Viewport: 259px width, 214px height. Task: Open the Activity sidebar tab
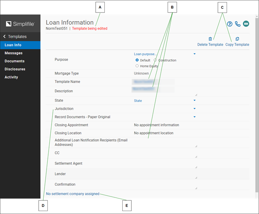[x=20, y=77]
